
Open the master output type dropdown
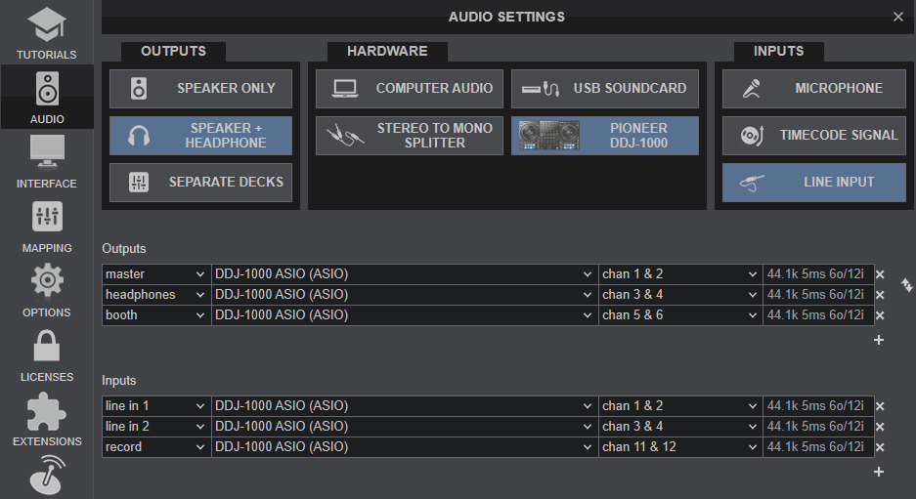click(156, 274)
